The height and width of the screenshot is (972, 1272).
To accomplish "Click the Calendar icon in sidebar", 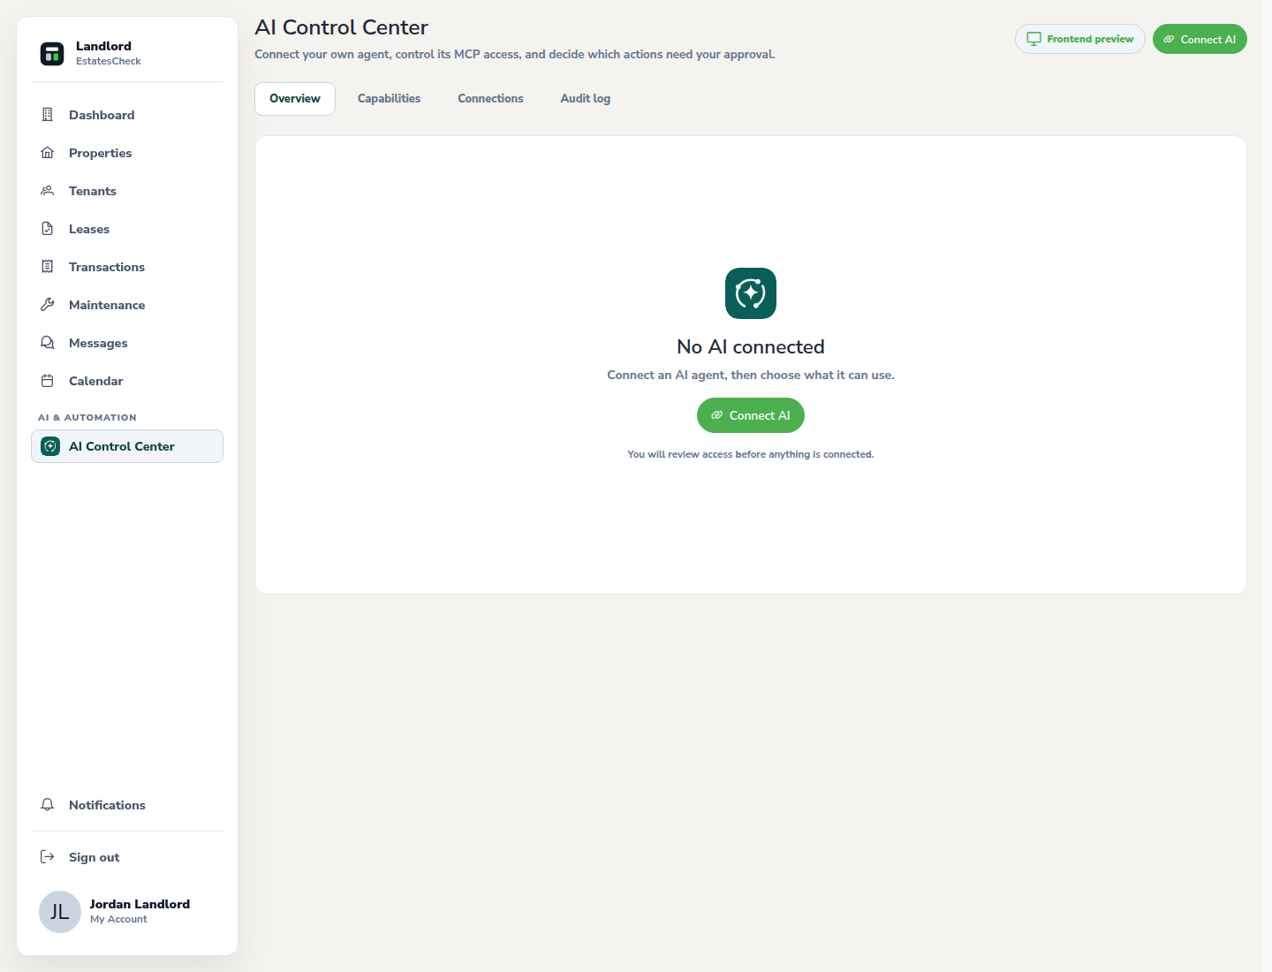I will tap(48, 381).
